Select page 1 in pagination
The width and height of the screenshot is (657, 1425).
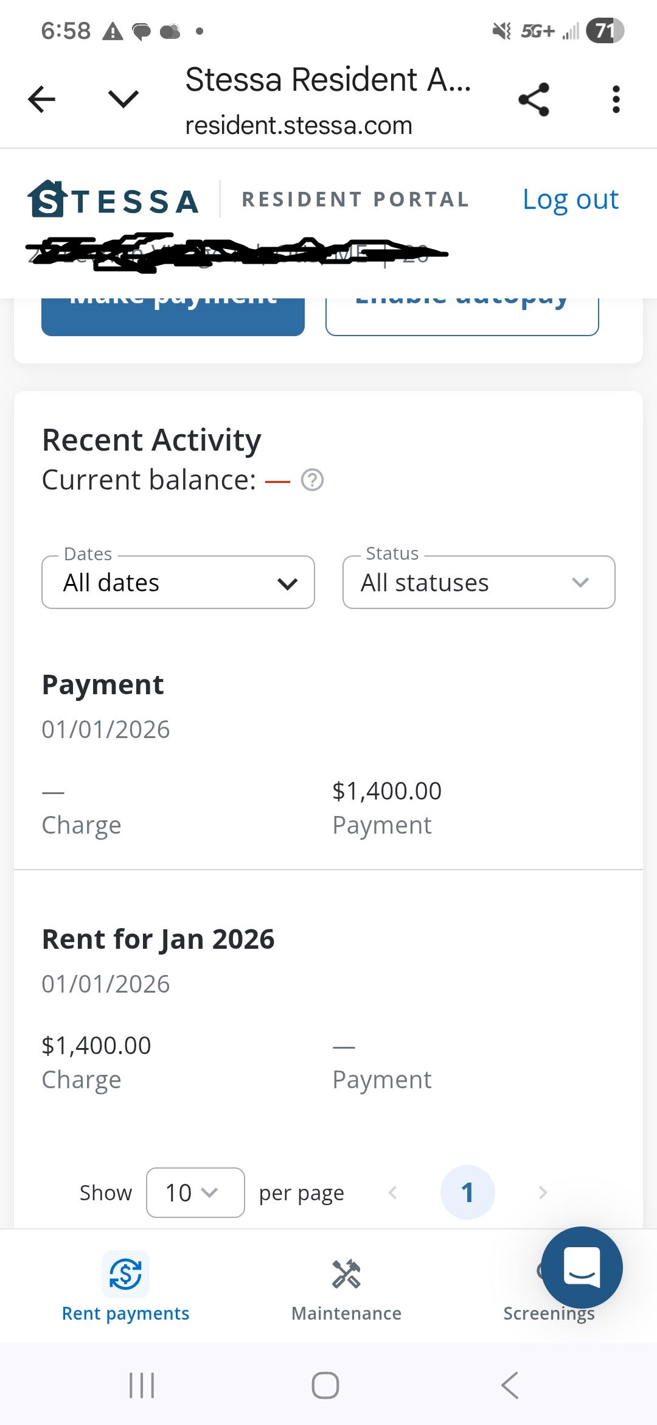(467, 1192)
